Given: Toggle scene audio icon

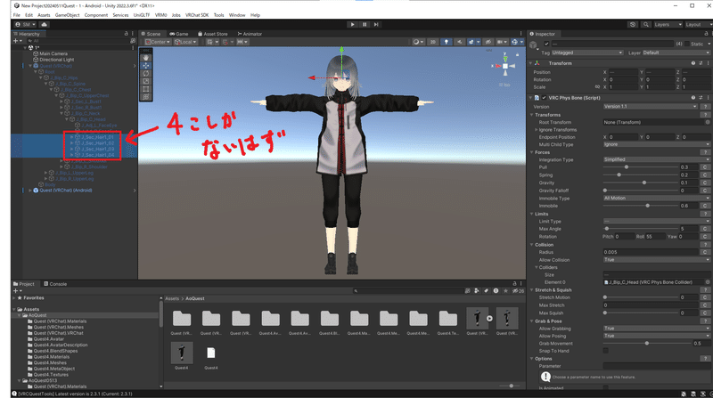Looking at the screenshot, I should (x=459, y=42).
